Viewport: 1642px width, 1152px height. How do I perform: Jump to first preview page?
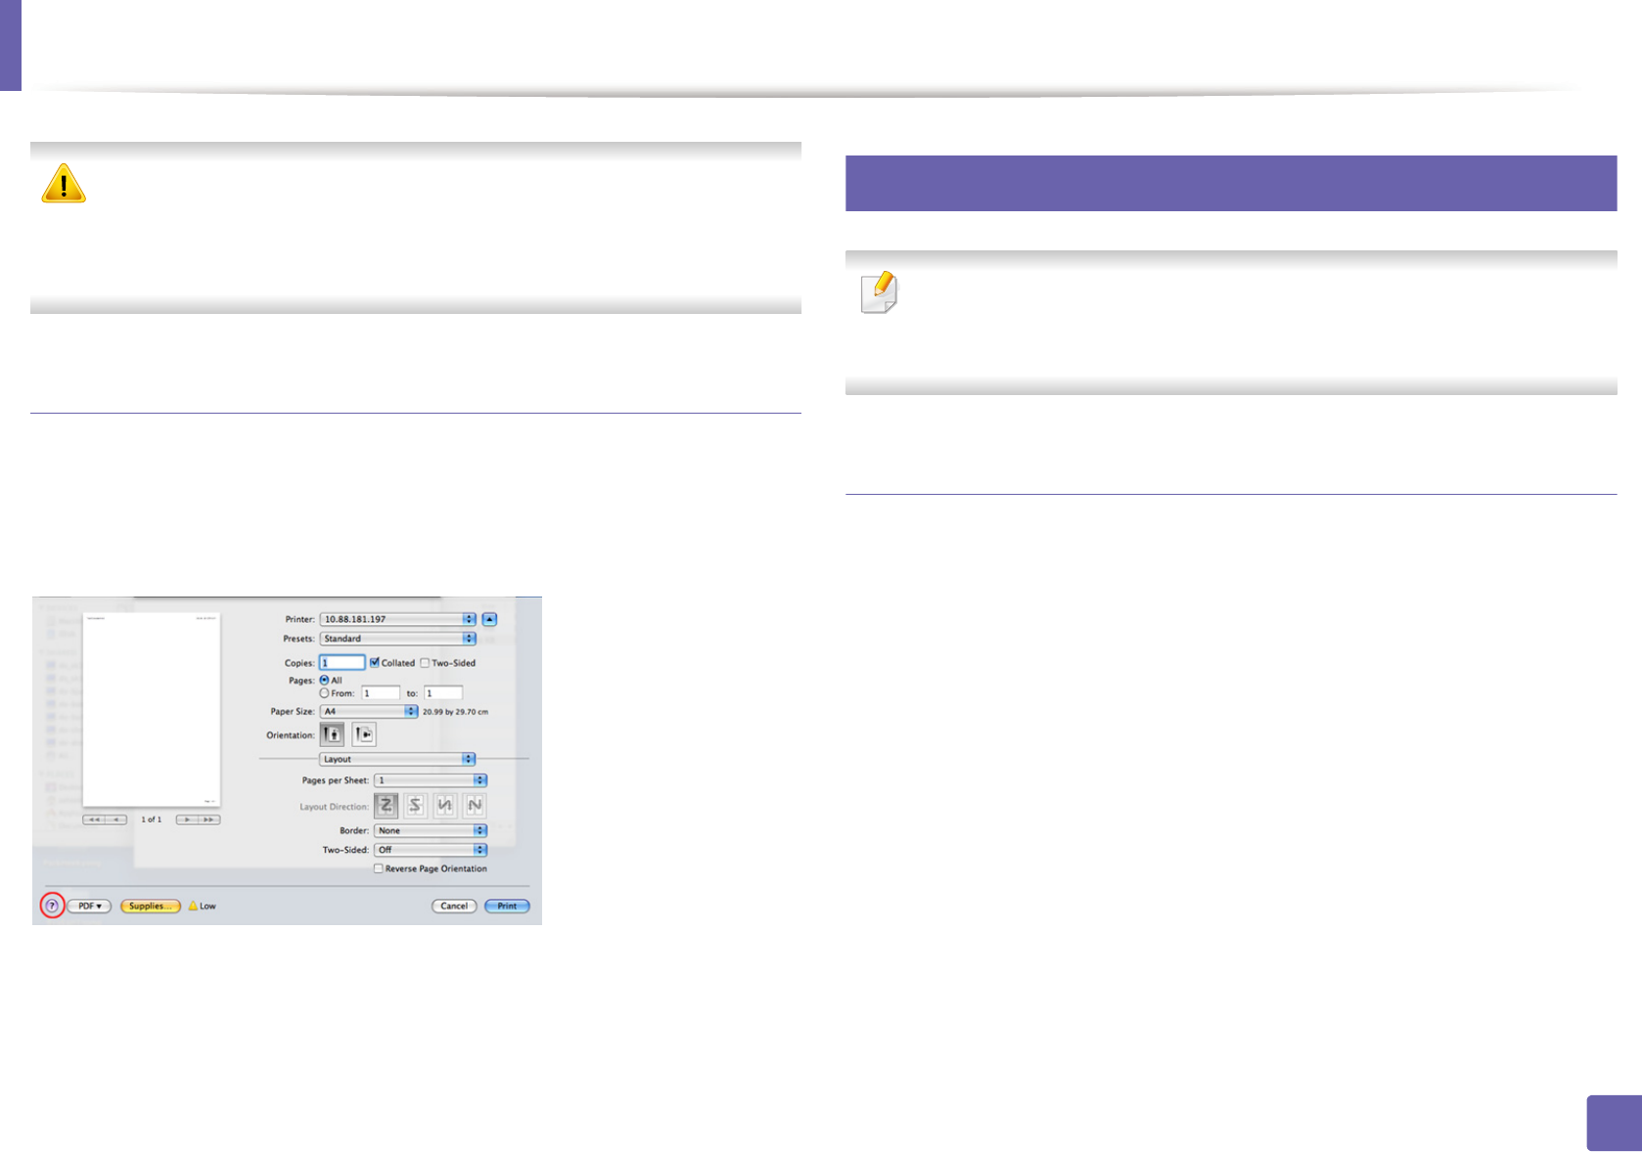pyautogui.click(x=94, y=820)
